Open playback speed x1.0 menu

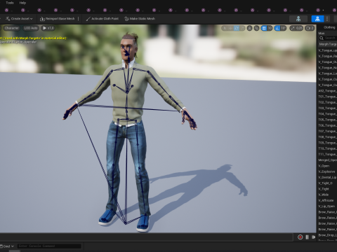coord(48,28)
